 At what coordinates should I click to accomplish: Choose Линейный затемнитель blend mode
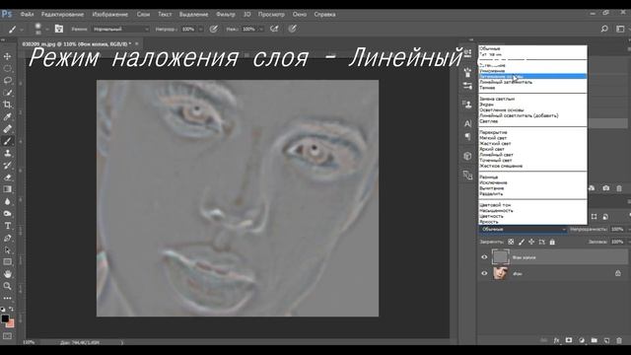[x=532, y=82]
